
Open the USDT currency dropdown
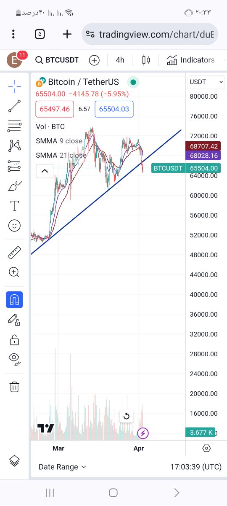click(206, 82)
